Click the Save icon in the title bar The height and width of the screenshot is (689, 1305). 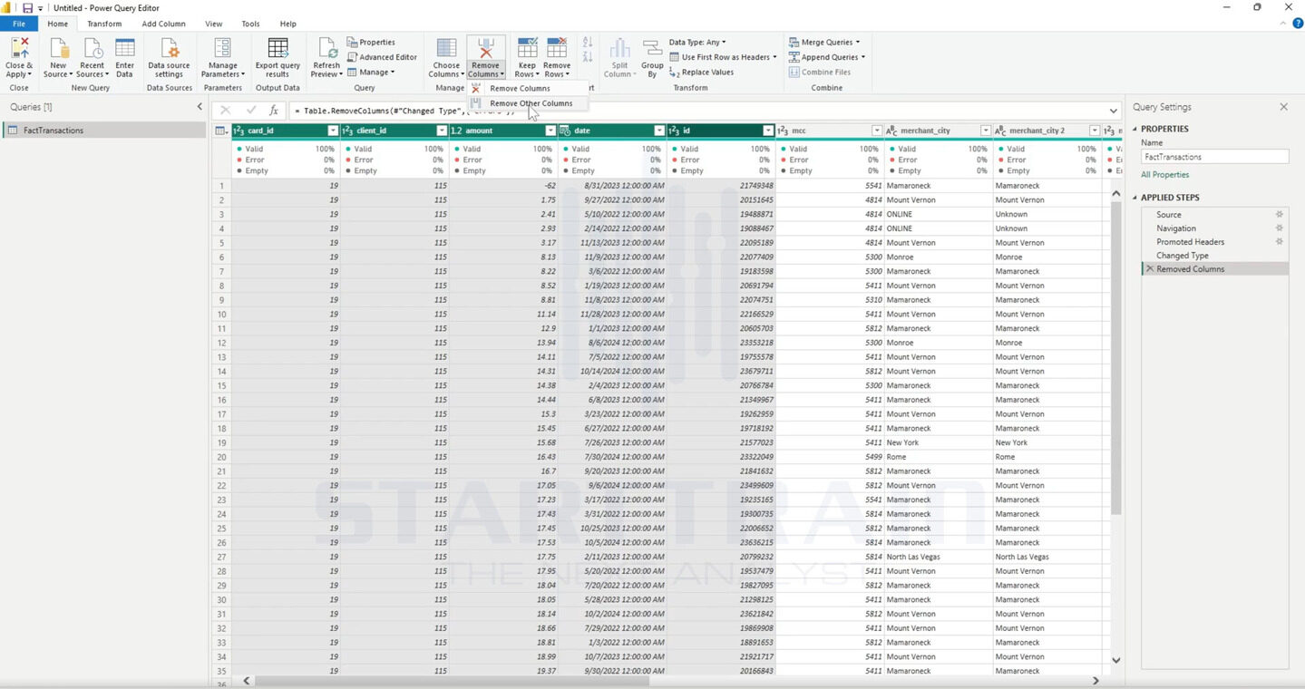(27, 8)
